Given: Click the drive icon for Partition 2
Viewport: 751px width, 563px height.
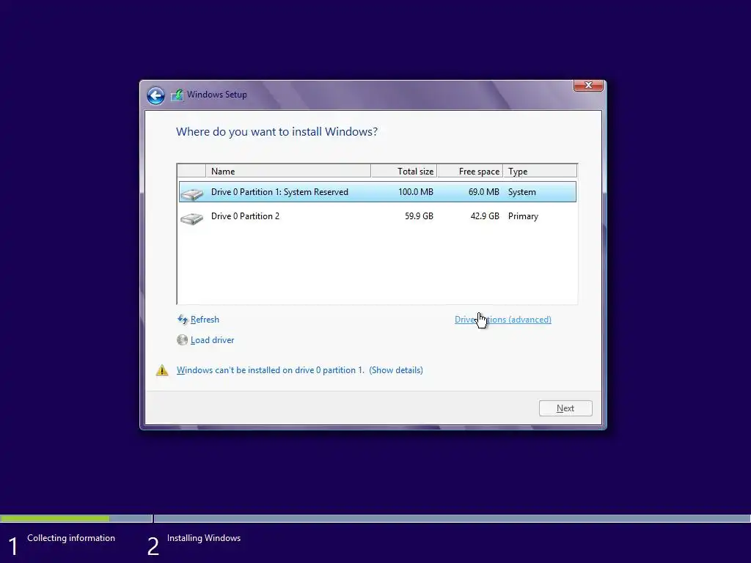Looking at the screenshot, I should tap(191, 218).
